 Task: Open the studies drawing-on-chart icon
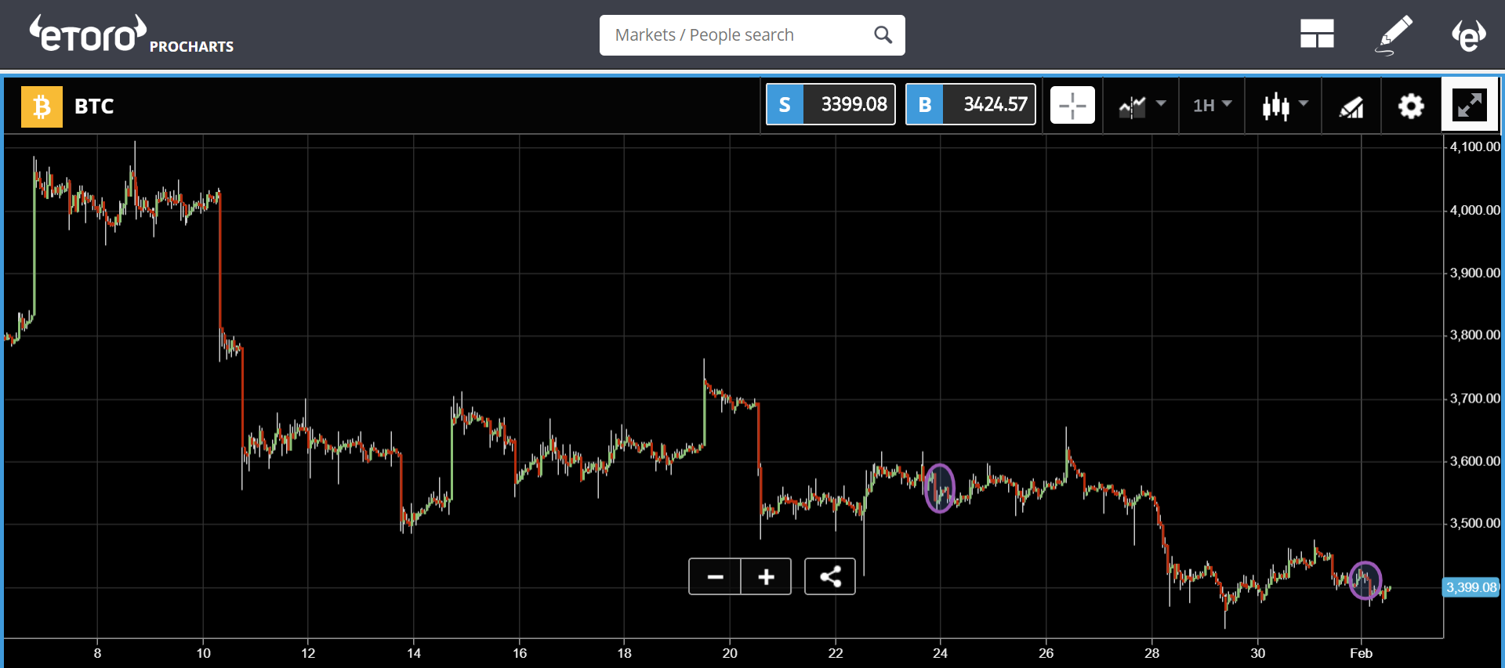[1351, 106]
